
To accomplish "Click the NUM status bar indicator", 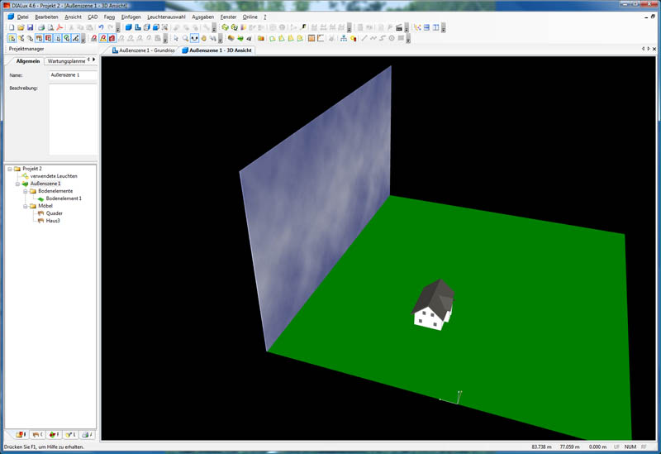I will tap(630, 447).
